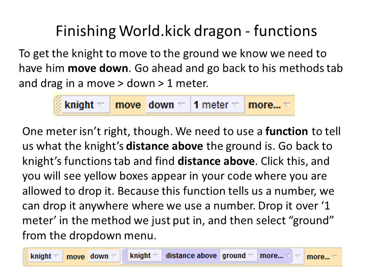Viewport: 373px width, 279px height.
Task: Open the ground dropdown in function tile
Action: click(238, 255)
